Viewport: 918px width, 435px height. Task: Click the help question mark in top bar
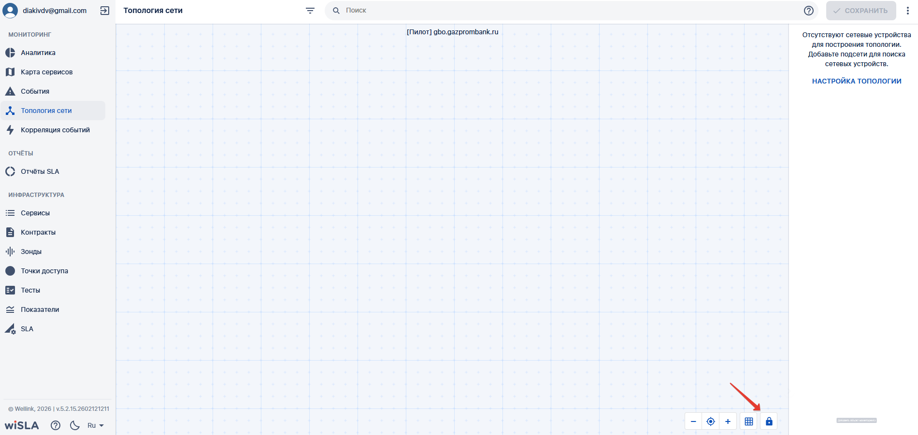pos(808,11)
